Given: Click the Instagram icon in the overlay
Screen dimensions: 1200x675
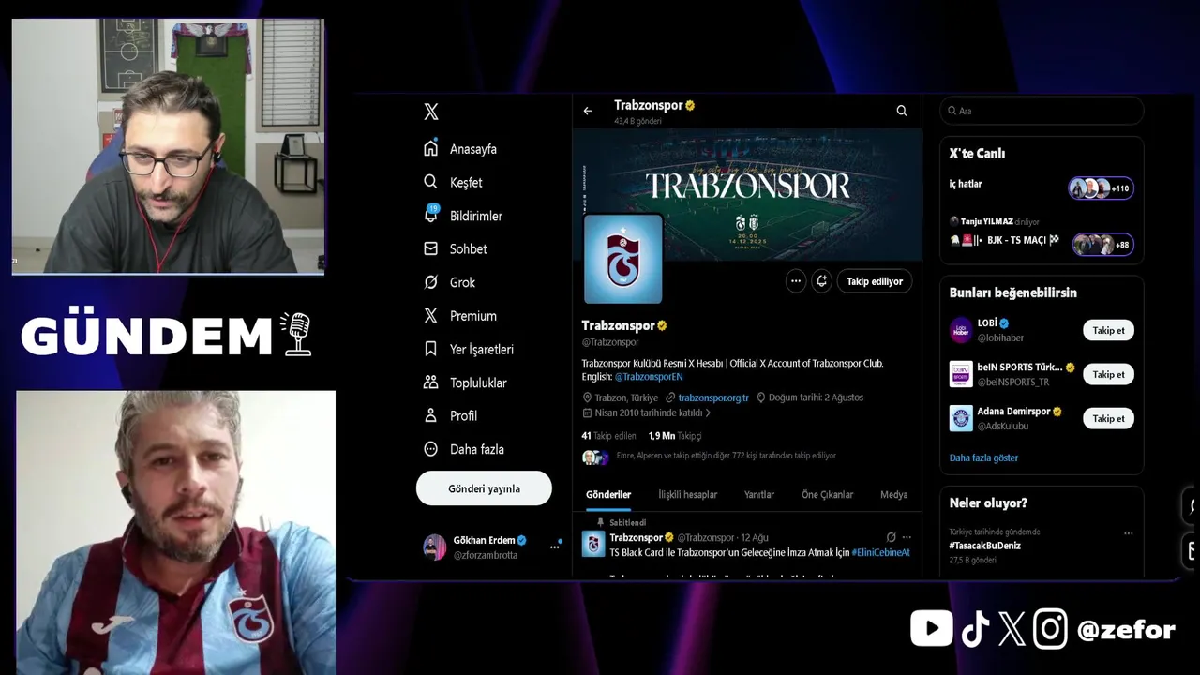Looking at the screenshot, I should pos(1050,629).
